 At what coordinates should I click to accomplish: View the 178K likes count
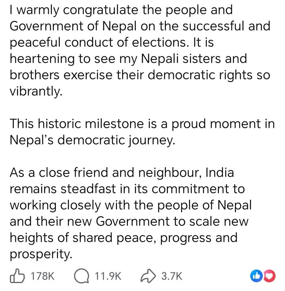(43, 276)
